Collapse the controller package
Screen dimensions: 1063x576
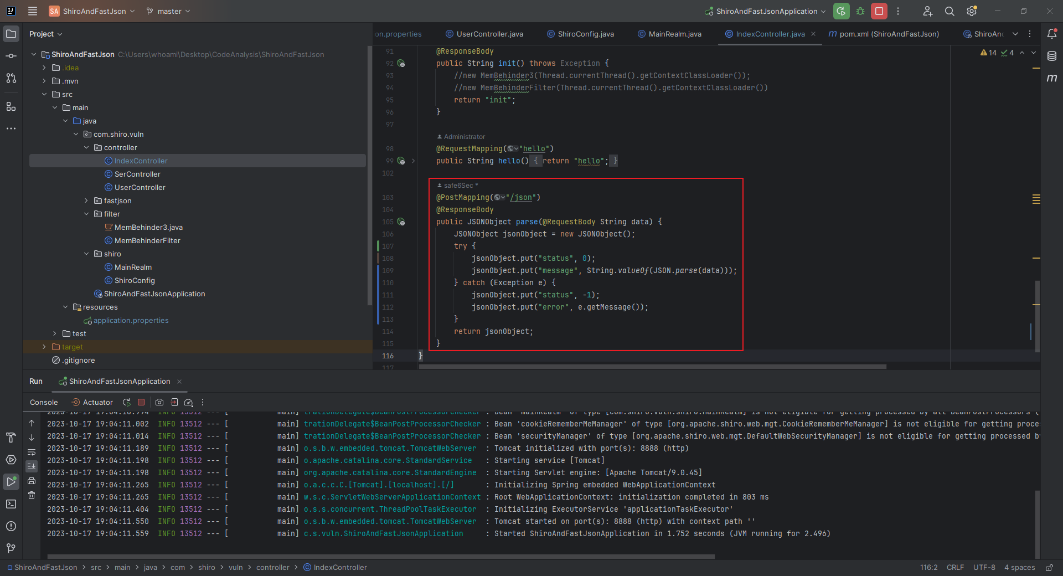point(86,147)
